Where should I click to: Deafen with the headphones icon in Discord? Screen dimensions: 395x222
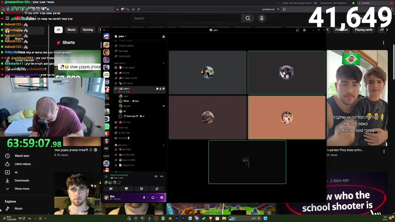click(153, 197)
